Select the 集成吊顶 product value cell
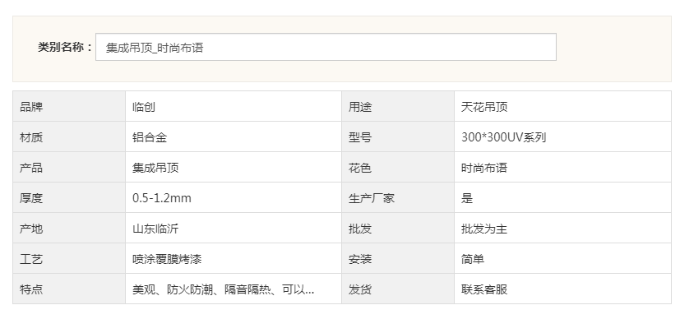The image size is (680, 319). pyautogui.click(x=234, y=167)
